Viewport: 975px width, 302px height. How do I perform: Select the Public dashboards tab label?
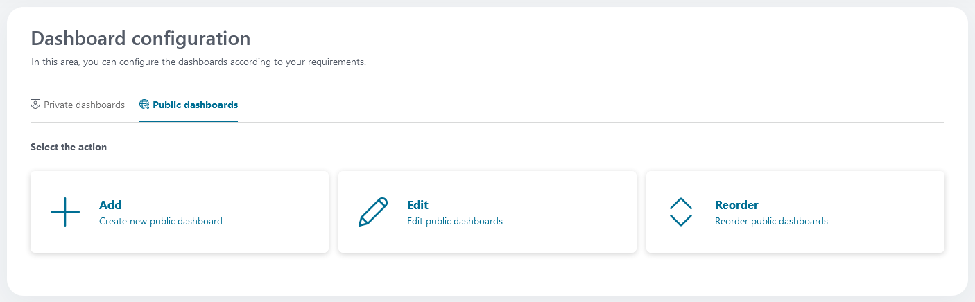(195, 105)
